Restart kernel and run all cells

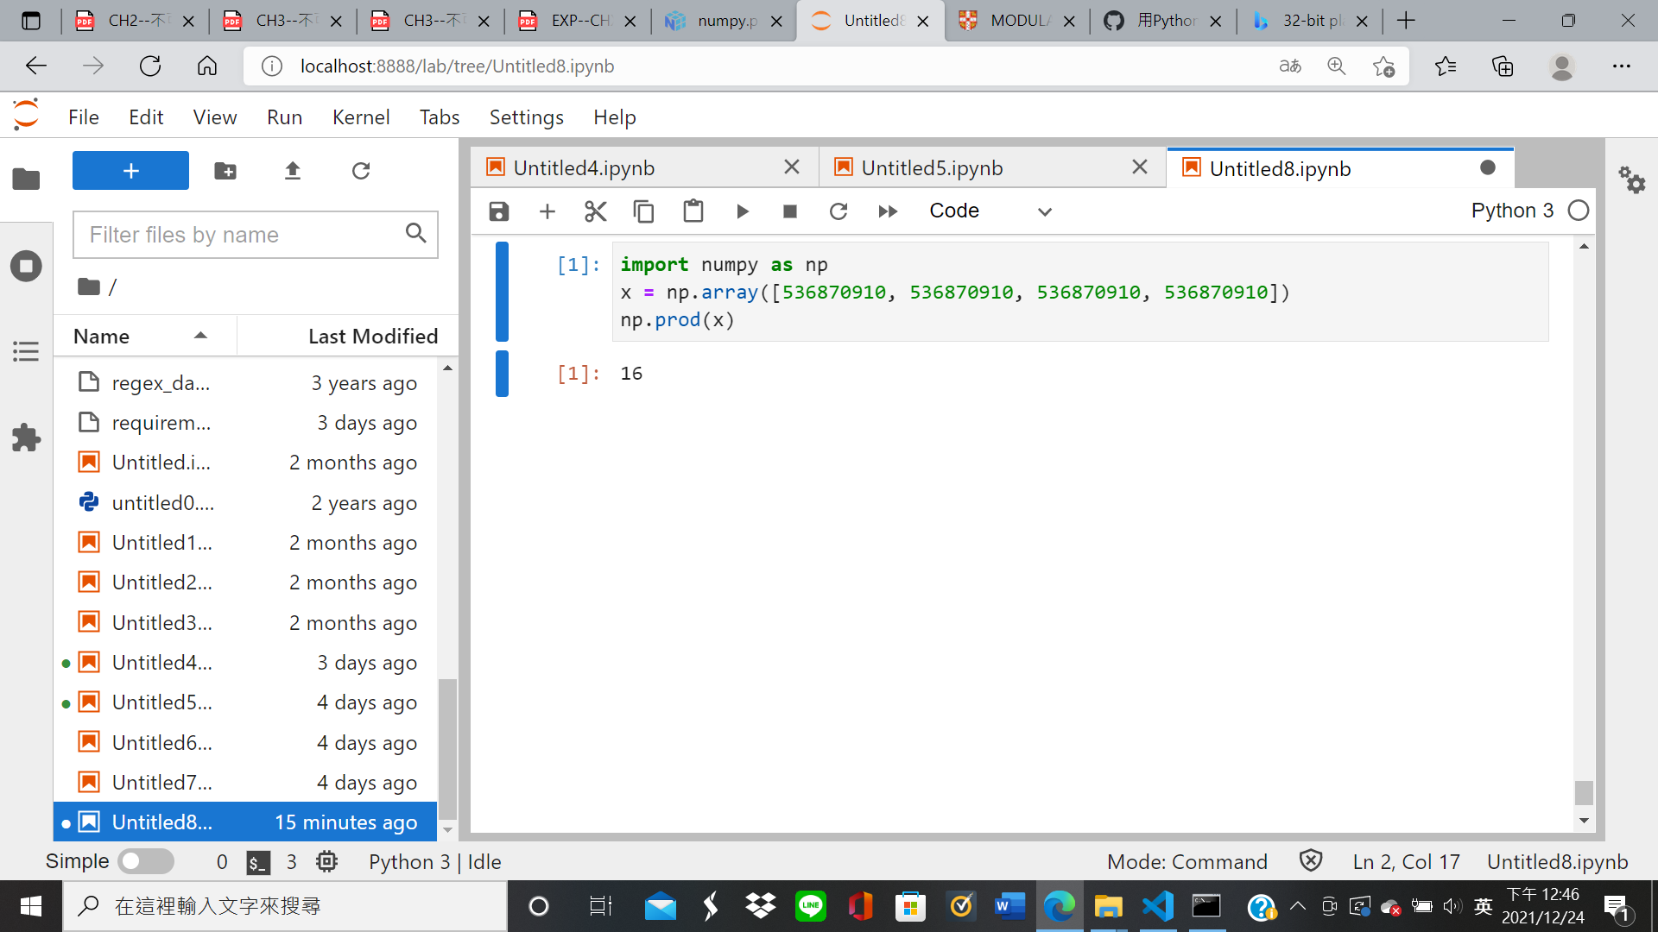pos(888,211)
